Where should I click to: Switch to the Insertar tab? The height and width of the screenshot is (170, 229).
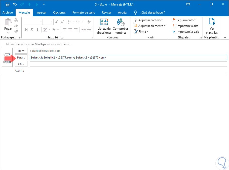41,13
